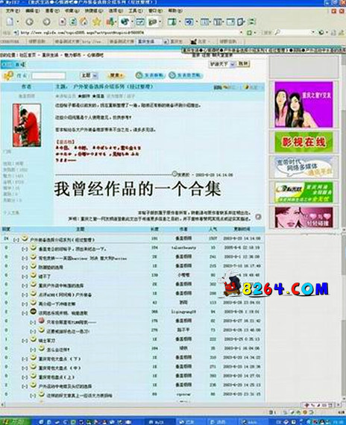Open the 工具(T) menu
346x425 pixels.
click(136, 11)
